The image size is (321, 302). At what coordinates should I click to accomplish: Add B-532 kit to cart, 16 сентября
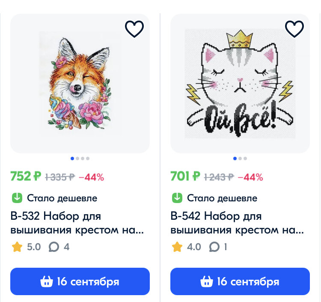[x=80, y=281]
